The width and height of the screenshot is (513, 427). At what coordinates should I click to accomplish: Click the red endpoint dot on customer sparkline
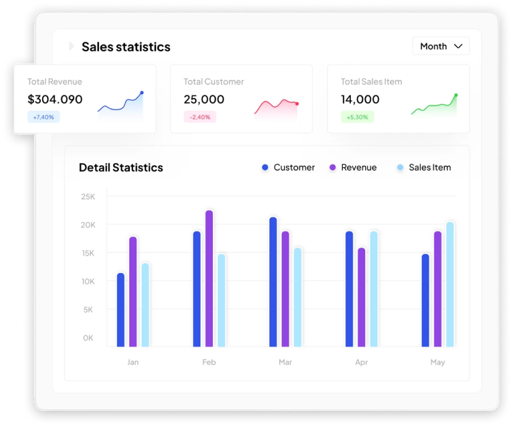click(x=297, y=104)
